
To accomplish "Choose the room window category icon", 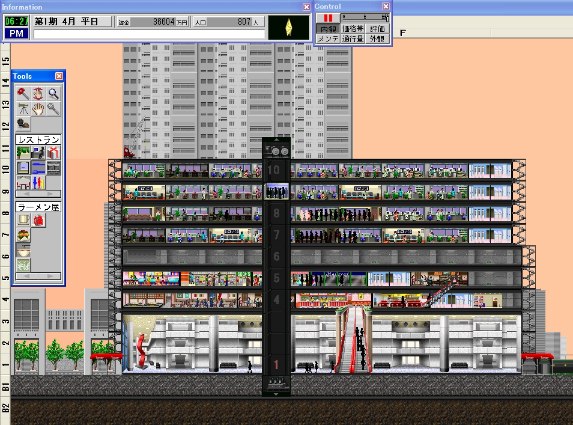I will coord(23,168).
